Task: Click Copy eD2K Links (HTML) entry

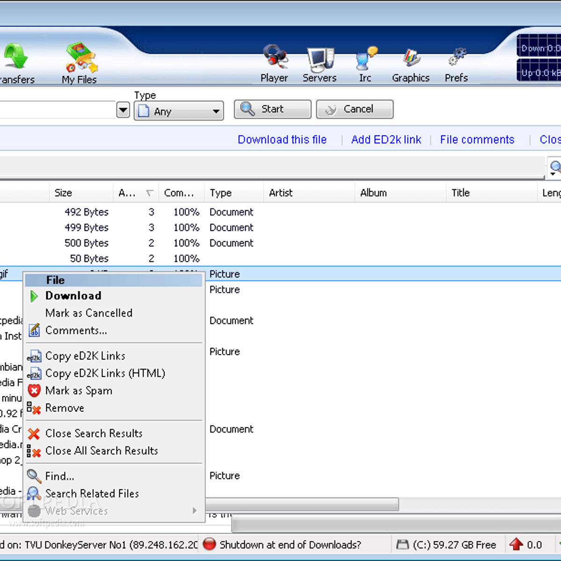Action: (105, 374)
